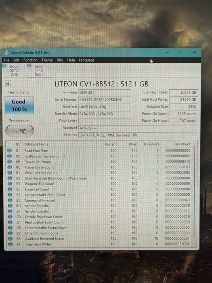Viewport: 212px width, 283px height.
Task: Open the Help menu
Action: point(71,60)
